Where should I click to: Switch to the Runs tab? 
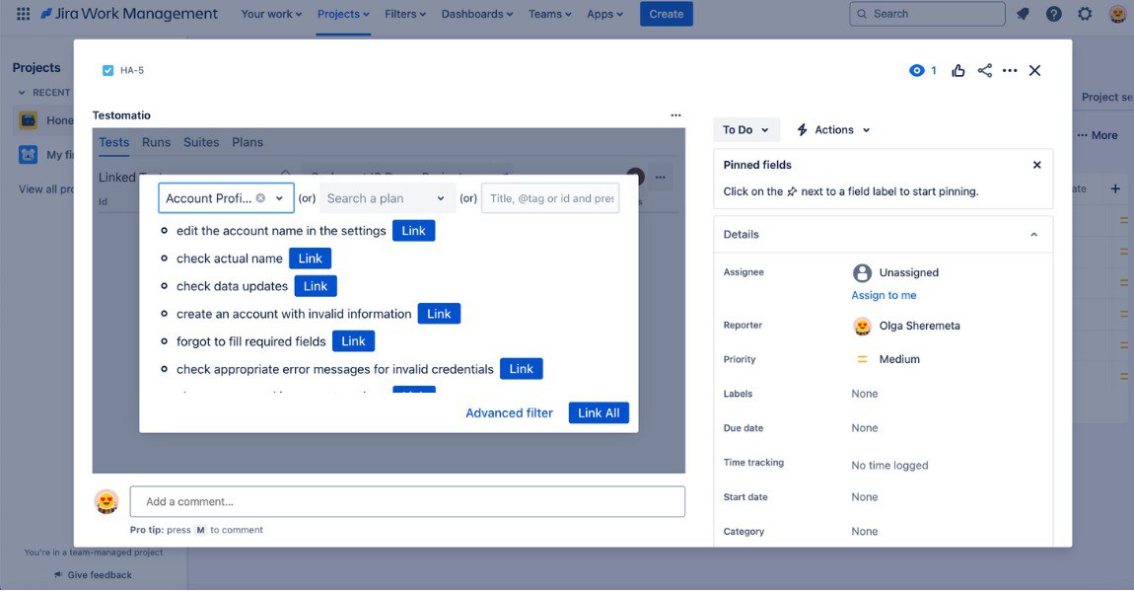coord(156,142)
